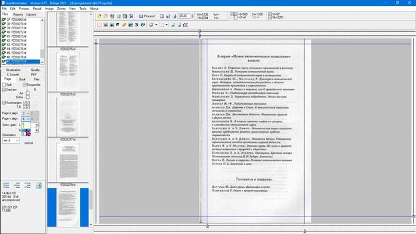Open the Spec. gaps L dropdown arrow
The image size is (416, 234).
click(36, 125)
